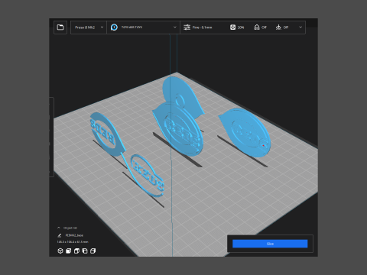Switch to top view cube icon
Viewport: 367px width, 275px height.
tap(76, 251)
